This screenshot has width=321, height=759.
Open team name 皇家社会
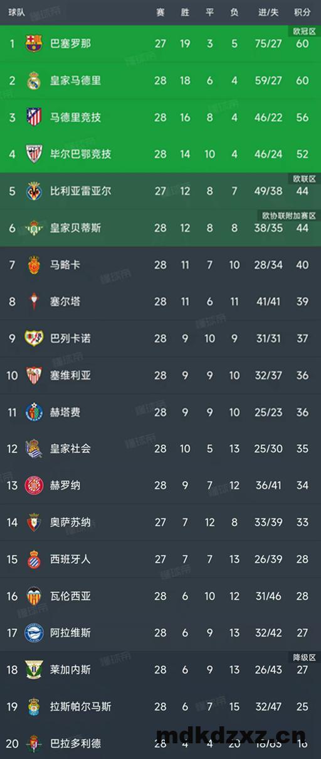pyautogui.click(x=70, y=449)
